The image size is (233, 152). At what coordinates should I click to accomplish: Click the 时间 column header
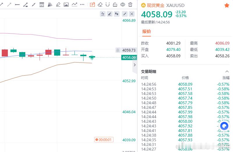click(x=145, y=78)
